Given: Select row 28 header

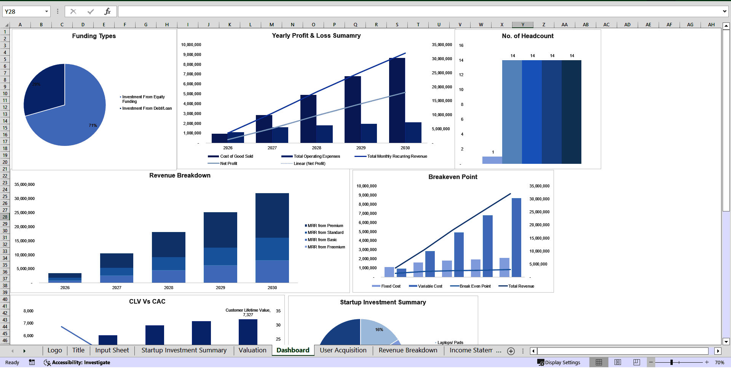Looking at the screenshot, I should (5, 217).
